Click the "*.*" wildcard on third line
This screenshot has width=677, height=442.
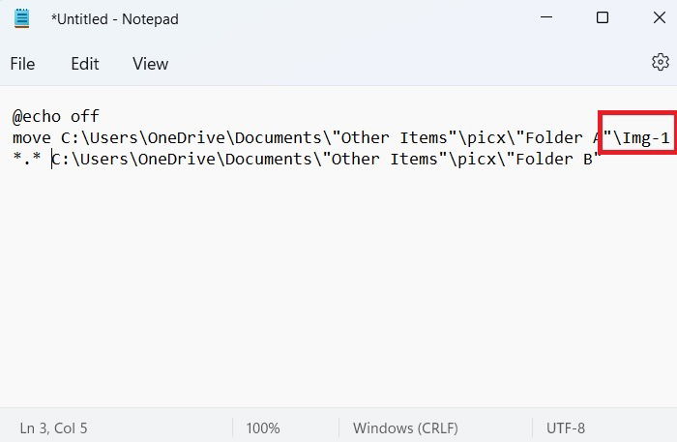[27, 159]
